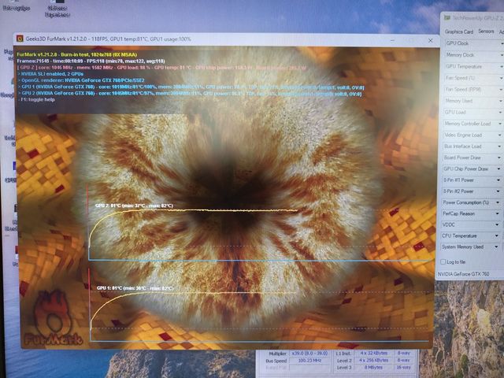Switch to the Graphics Card tab
The width and height of the screenshot is (504, 378).
tap(459, 31)
